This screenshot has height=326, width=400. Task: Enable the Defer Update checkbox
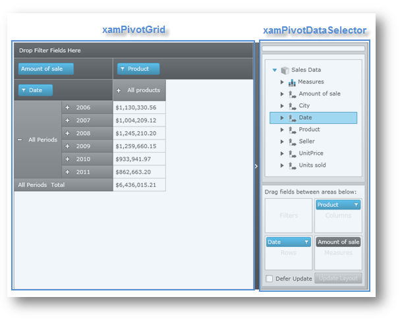tap(270, 279)
